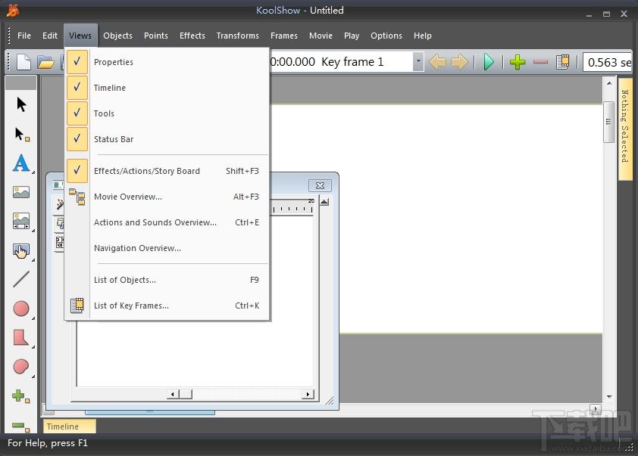Toggle the Tools view option
Viewport: 638px width, 456px height.
(x=167, y=113)
